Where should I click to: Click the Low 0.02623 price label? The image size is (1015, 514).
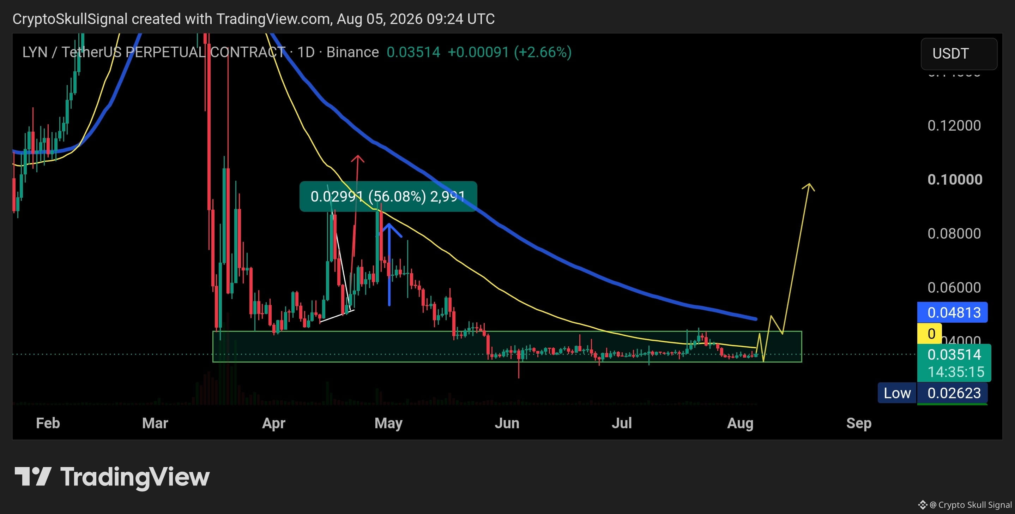click(x=932, y=393)
